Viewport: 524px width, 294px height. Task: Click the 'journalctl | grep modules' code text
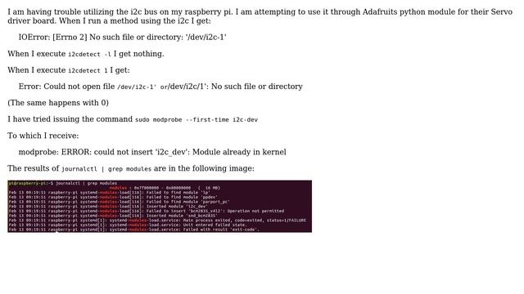click(106, 169)
